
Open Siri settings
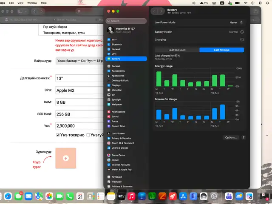click(x=126, y=95)
